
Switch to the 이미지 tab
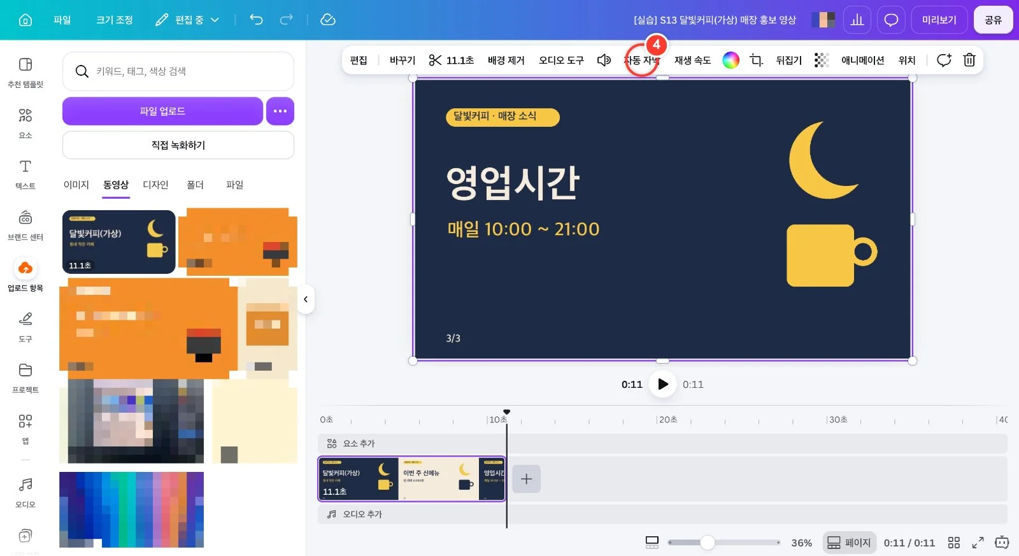click(76, 185)
